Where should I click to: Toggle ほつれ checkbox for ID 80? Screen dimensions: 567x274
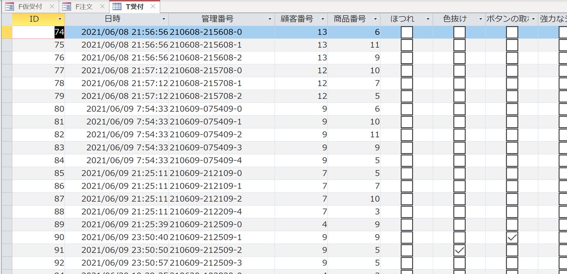[407, 109]
